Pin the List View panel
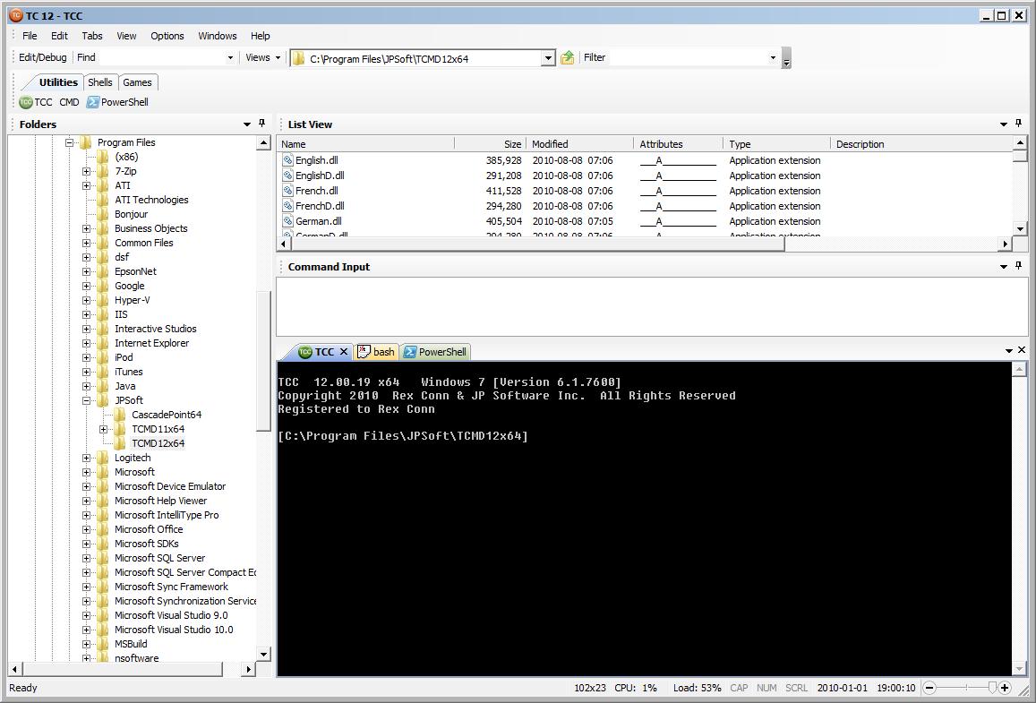1036x703 pixels. [x=1018, y=124]
